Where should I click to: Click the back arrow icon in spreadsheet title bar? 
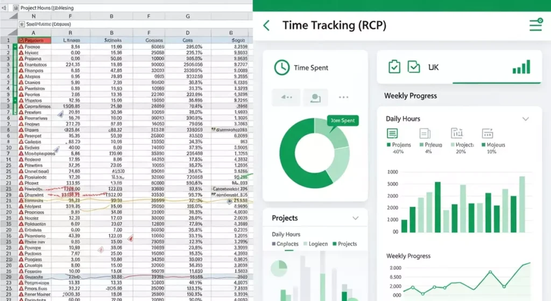4,8
